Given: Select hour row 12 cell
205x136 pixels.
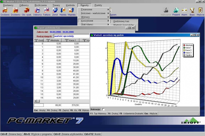Looking at the screenshot, I should (x=39, y=84).
